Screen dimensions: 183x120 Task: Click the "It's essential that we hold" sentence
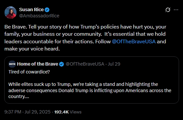click(x=135, y=34)
